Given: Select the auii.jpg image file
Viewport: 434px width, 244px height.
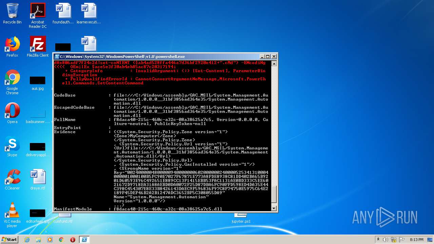Looking at the screenshot, I should pyautogui.click(x=38, y=83).
